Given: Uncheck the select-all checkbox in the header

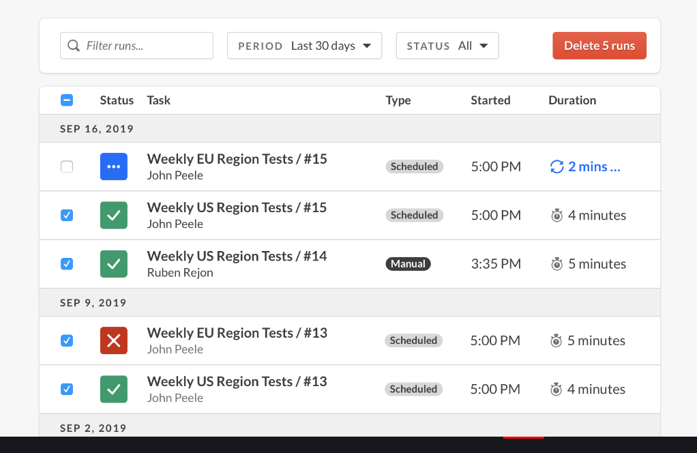Looking at the screenshot, I should coord(67,100).
